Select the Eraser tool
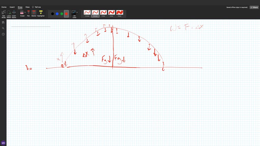The width and height of the screenshot is (260, 146). click(22, 13)
